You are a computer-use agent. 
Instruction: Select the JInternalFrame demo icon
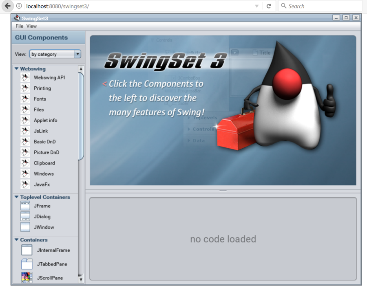coord(27,250)
